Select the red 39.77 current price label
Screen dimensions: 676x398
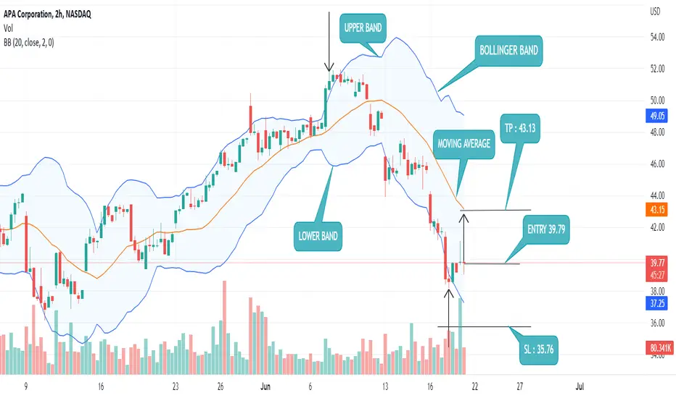pos(657,263)
